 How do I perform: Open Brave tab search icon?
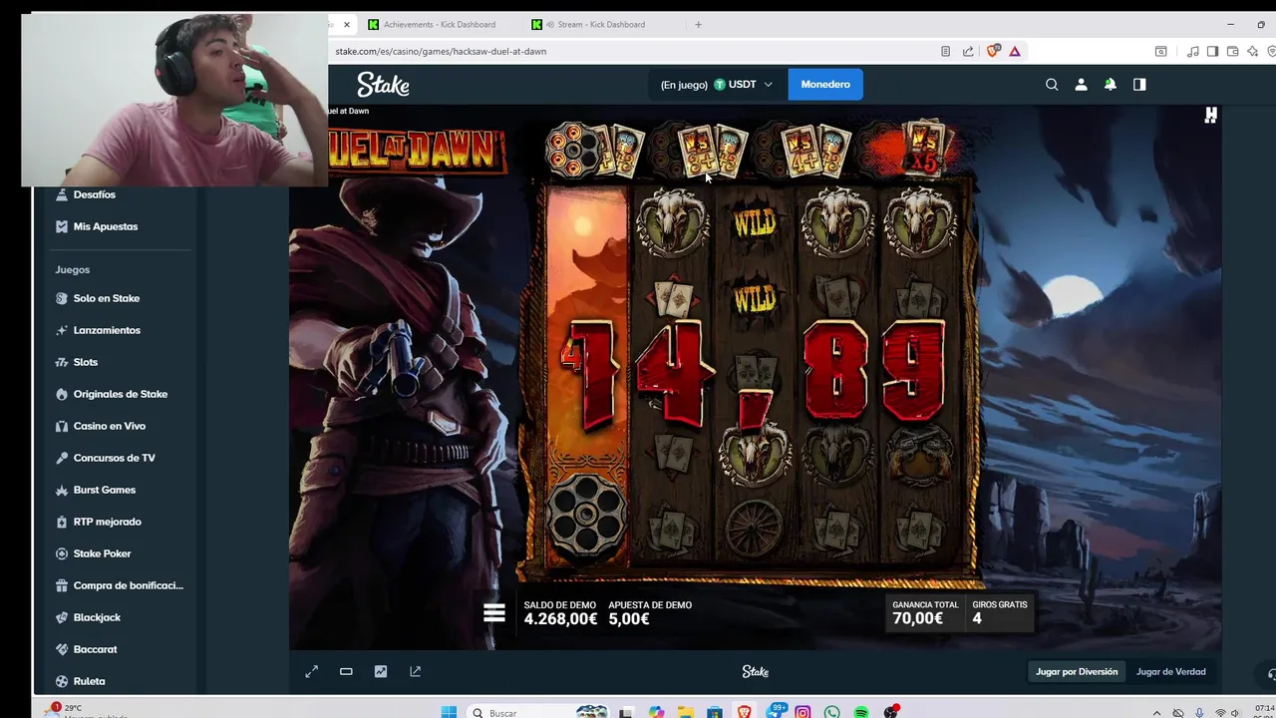coord(1160,51)
